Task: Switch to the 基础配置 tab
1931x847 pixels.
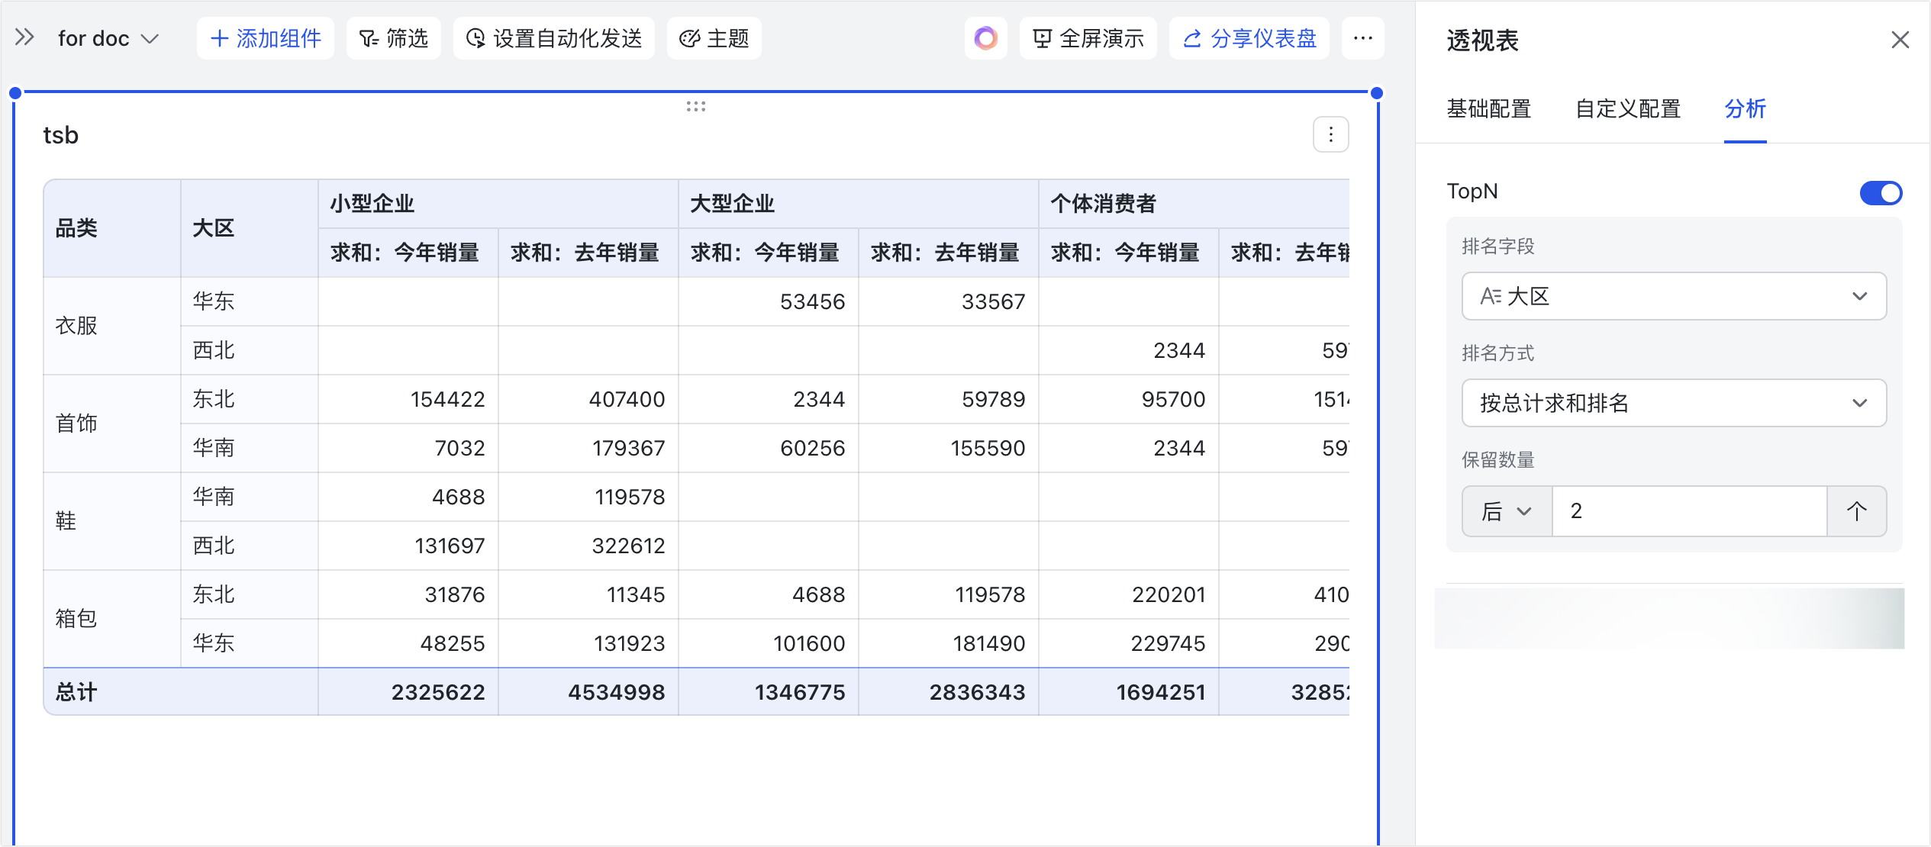Action: point(1488,109)
